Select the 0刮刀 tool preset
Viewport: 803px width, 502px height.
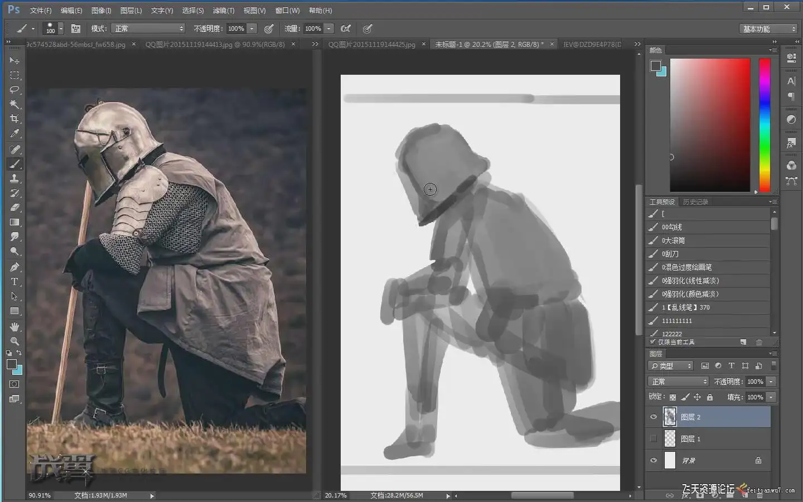pos(670,254)
